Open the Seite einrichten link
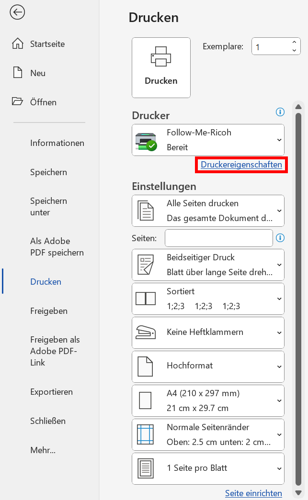Image resolution: width=308 pixels, height=500 pixels. (x=253, y=493)
